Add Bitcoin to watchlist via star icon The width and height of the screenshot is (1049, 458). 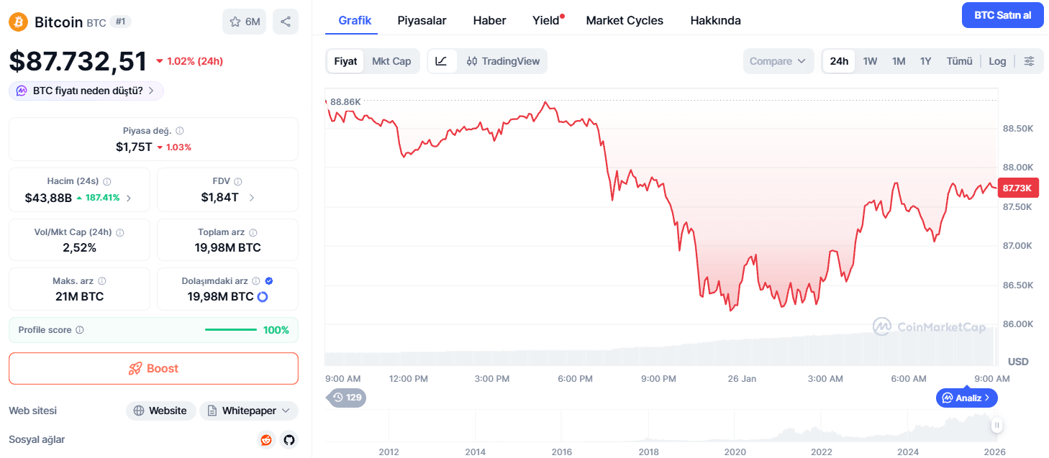236,21
